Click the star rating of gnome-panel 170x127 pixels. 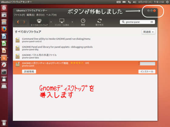click(77, 63)
